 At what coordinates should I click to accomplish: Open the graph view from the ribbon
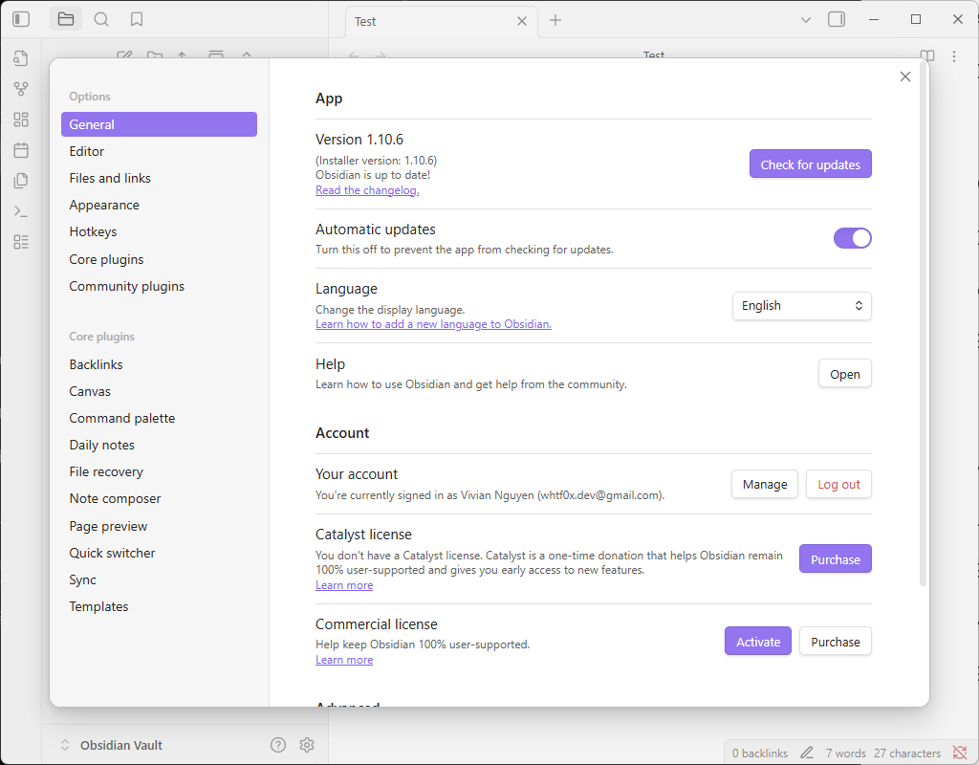click(x=21, y=89)
